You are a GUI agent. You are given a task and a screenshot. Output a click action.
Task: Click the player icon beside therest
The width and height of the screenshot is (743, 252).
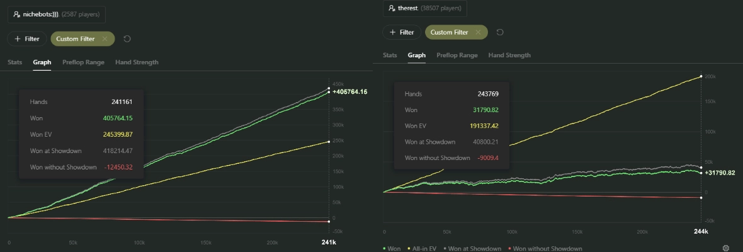pos(392,9)
